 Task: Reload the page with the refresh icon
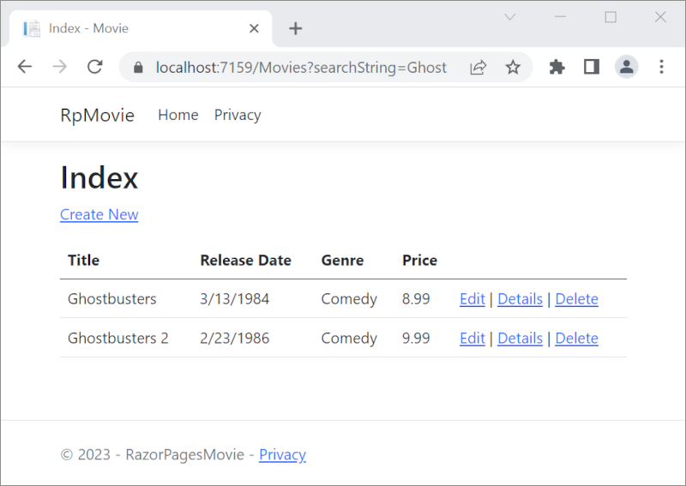pyautogui.click(x=95, y=67)
